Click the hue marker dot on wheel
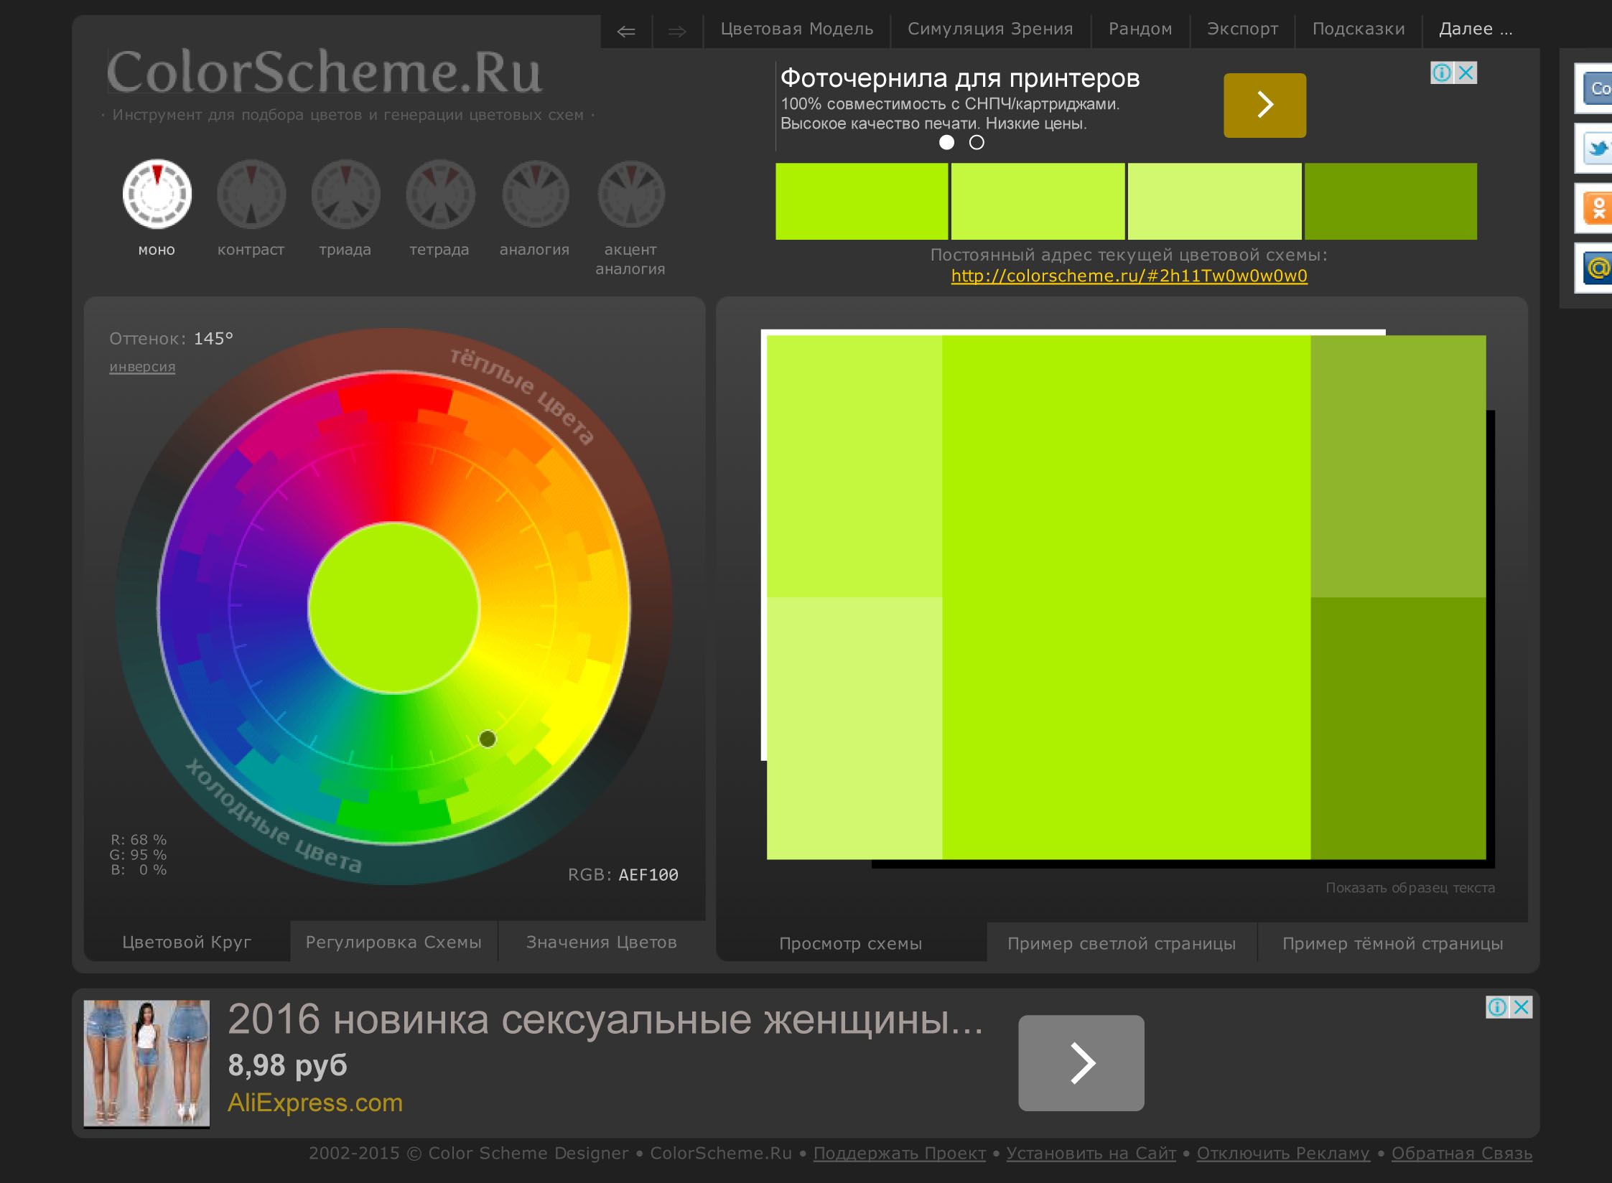This screenshot has width=1612, height=1183. (x=487, y=739)
